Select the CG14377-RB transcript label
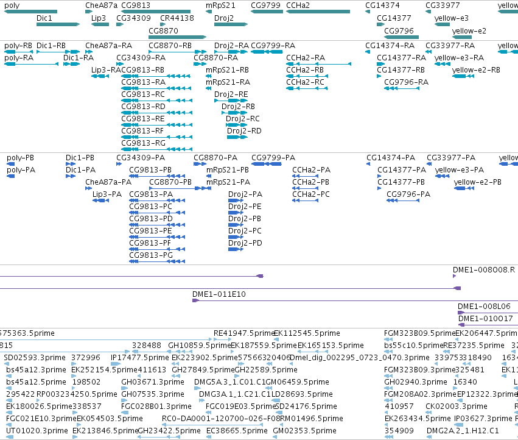Screen dimensions: 518x440 tap(401, 70)
